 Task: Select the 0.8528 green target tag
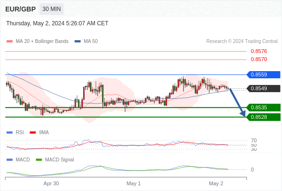[x=263, y=117]
